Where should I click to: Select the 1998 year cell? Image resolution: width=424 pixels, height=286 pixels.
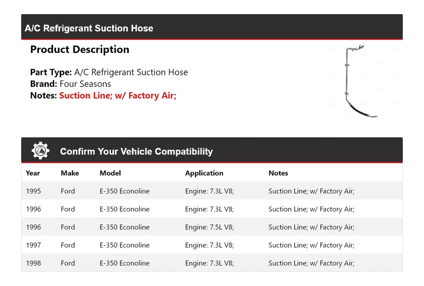(34, 263)
